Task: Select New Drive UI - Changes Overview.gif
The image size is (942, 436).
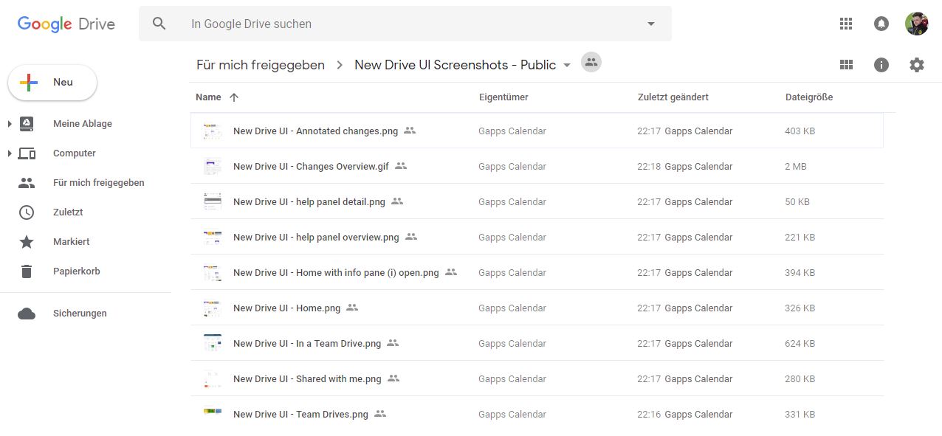Action: [311, 166]
